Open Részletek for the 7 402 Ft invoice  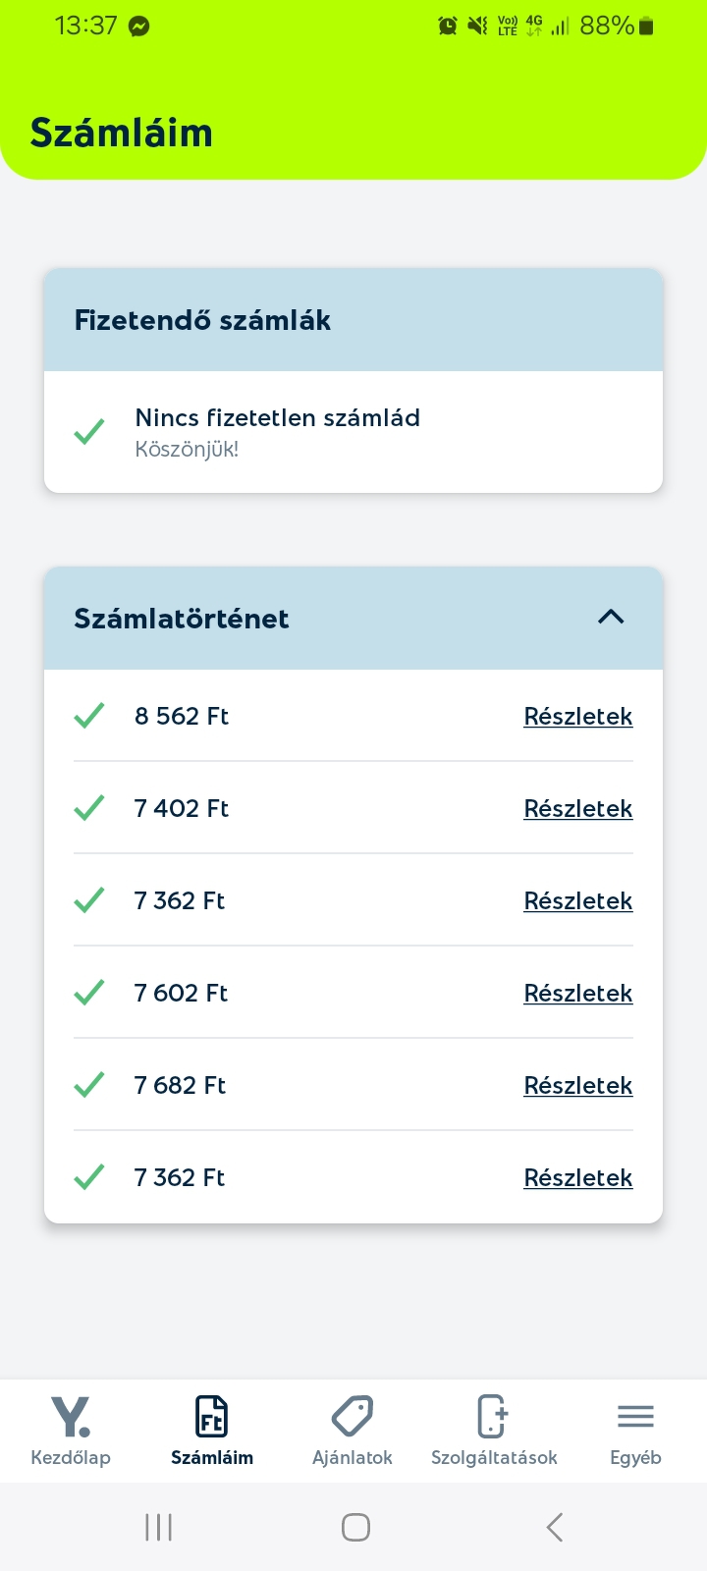tap(578, 809)
